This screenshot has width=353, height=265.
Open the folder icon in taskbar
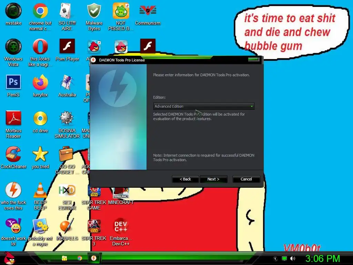pos(64,258)
